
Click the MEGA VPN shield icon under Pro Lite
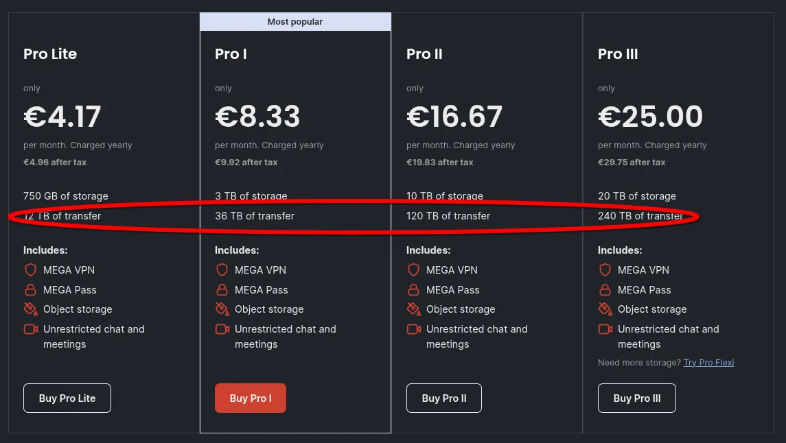(x=30, y=270)
